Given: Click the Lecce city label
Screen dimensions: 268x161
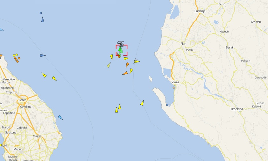Looking at the screenshot, I should (x=22, y=100).
